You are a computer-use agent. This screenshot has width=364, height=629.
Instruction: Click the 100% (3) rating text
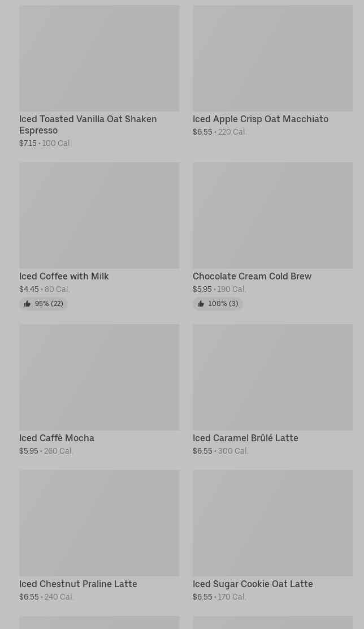pyautogui.click(x=223, y=304)
